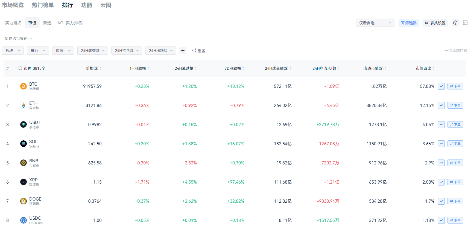This screenshot has width=474, height=232.
Task: Click XRP 7D change +97.46%
Action: [x=236, y=182]
